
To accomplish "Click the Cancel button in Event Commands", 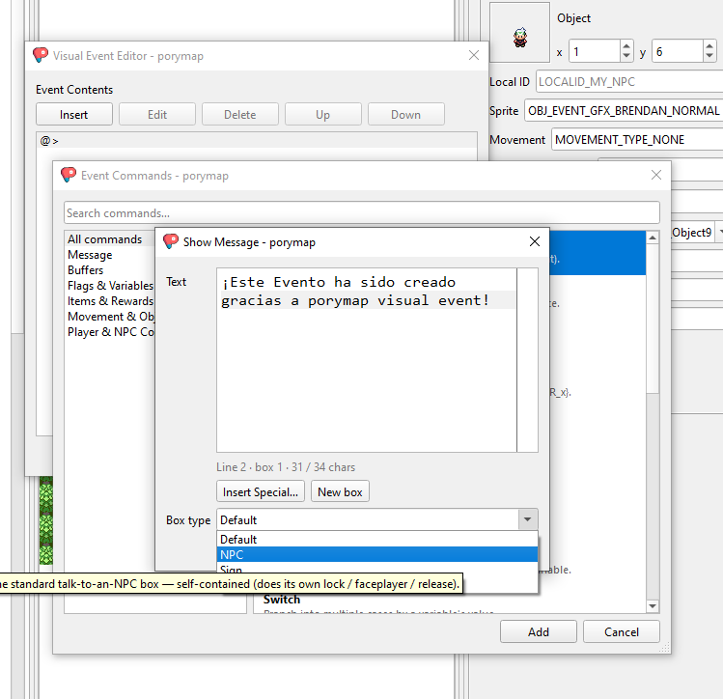I will coord(621,631).
